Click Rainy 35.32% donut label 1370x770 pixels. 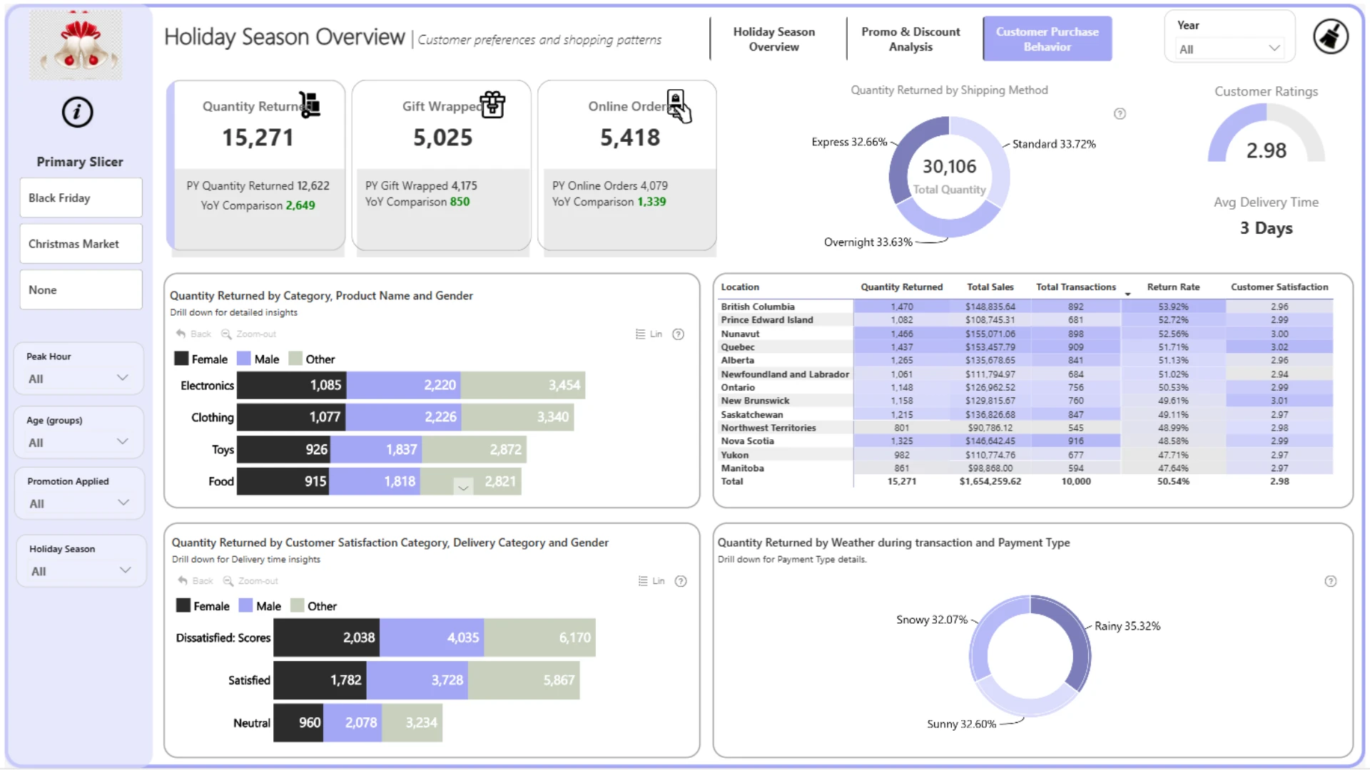point(1127,626)
